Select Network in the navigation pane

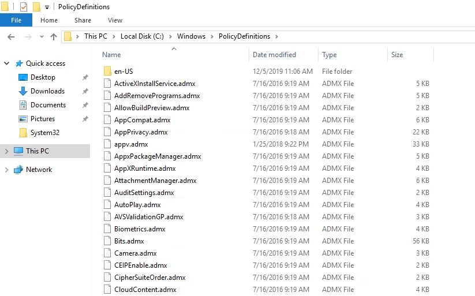[39, 170]
